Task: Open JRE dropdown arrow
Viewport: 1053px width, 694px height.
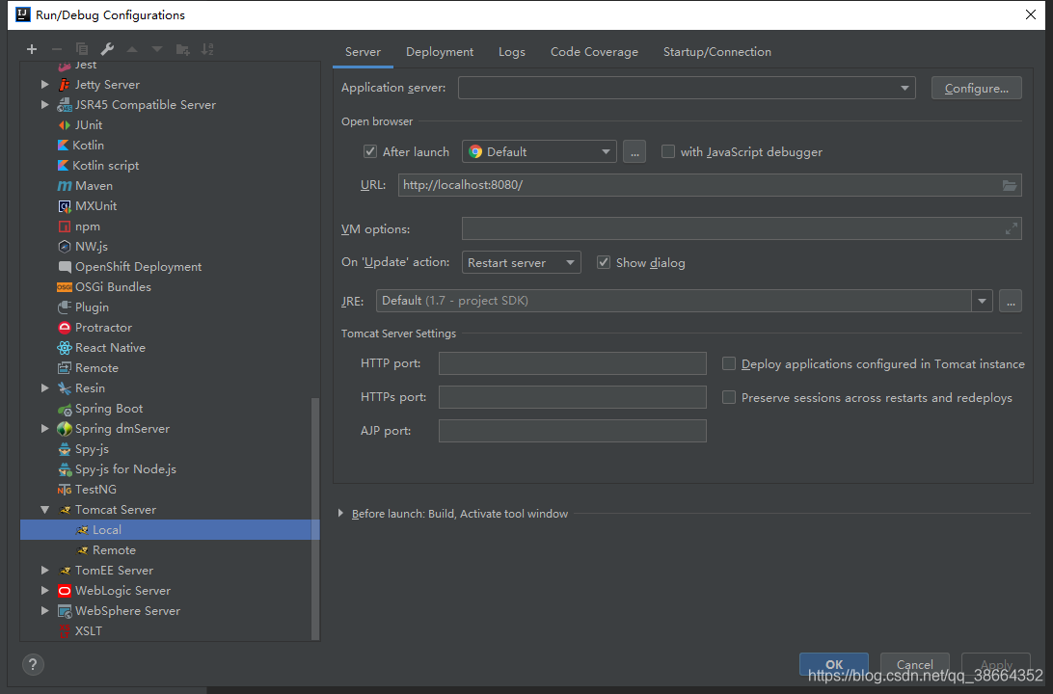Action: point(982,301)
